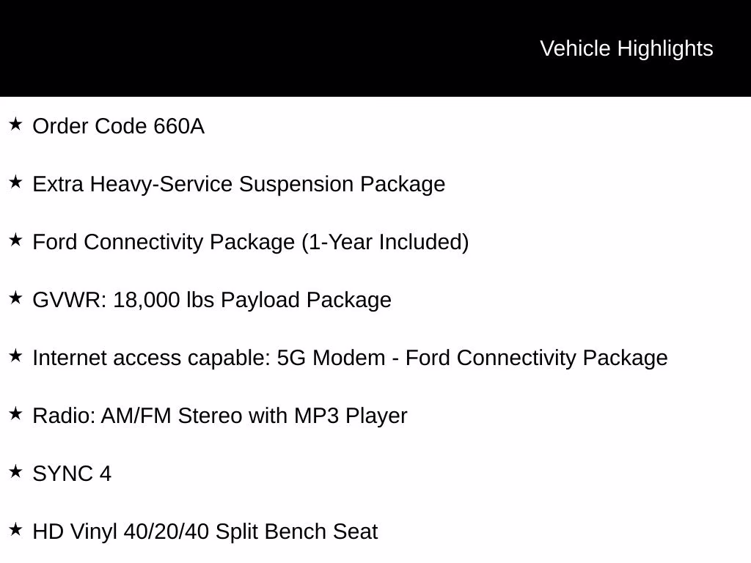Click Internet access capable: 5G Modem line
751x563 pixels.
[350, 358]
